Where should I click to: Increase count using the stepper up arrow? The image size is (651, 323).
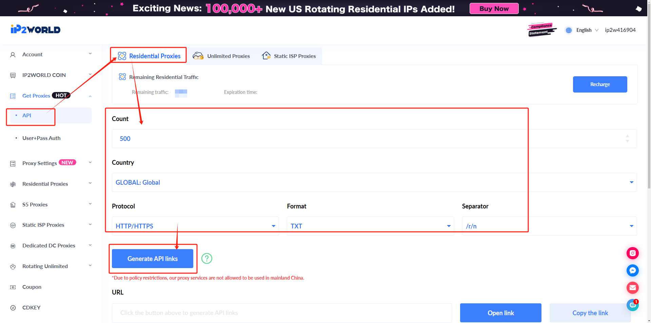(x=627, y=136)
